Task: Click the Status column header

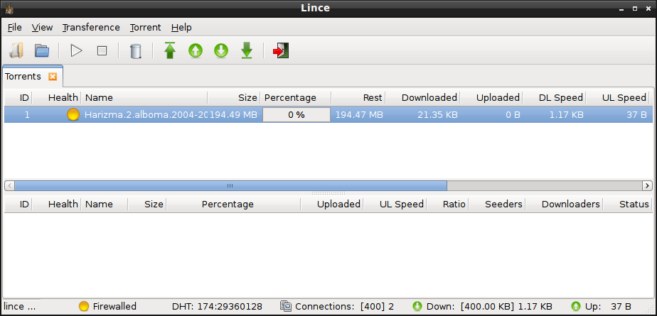Action: coord(628,205)
